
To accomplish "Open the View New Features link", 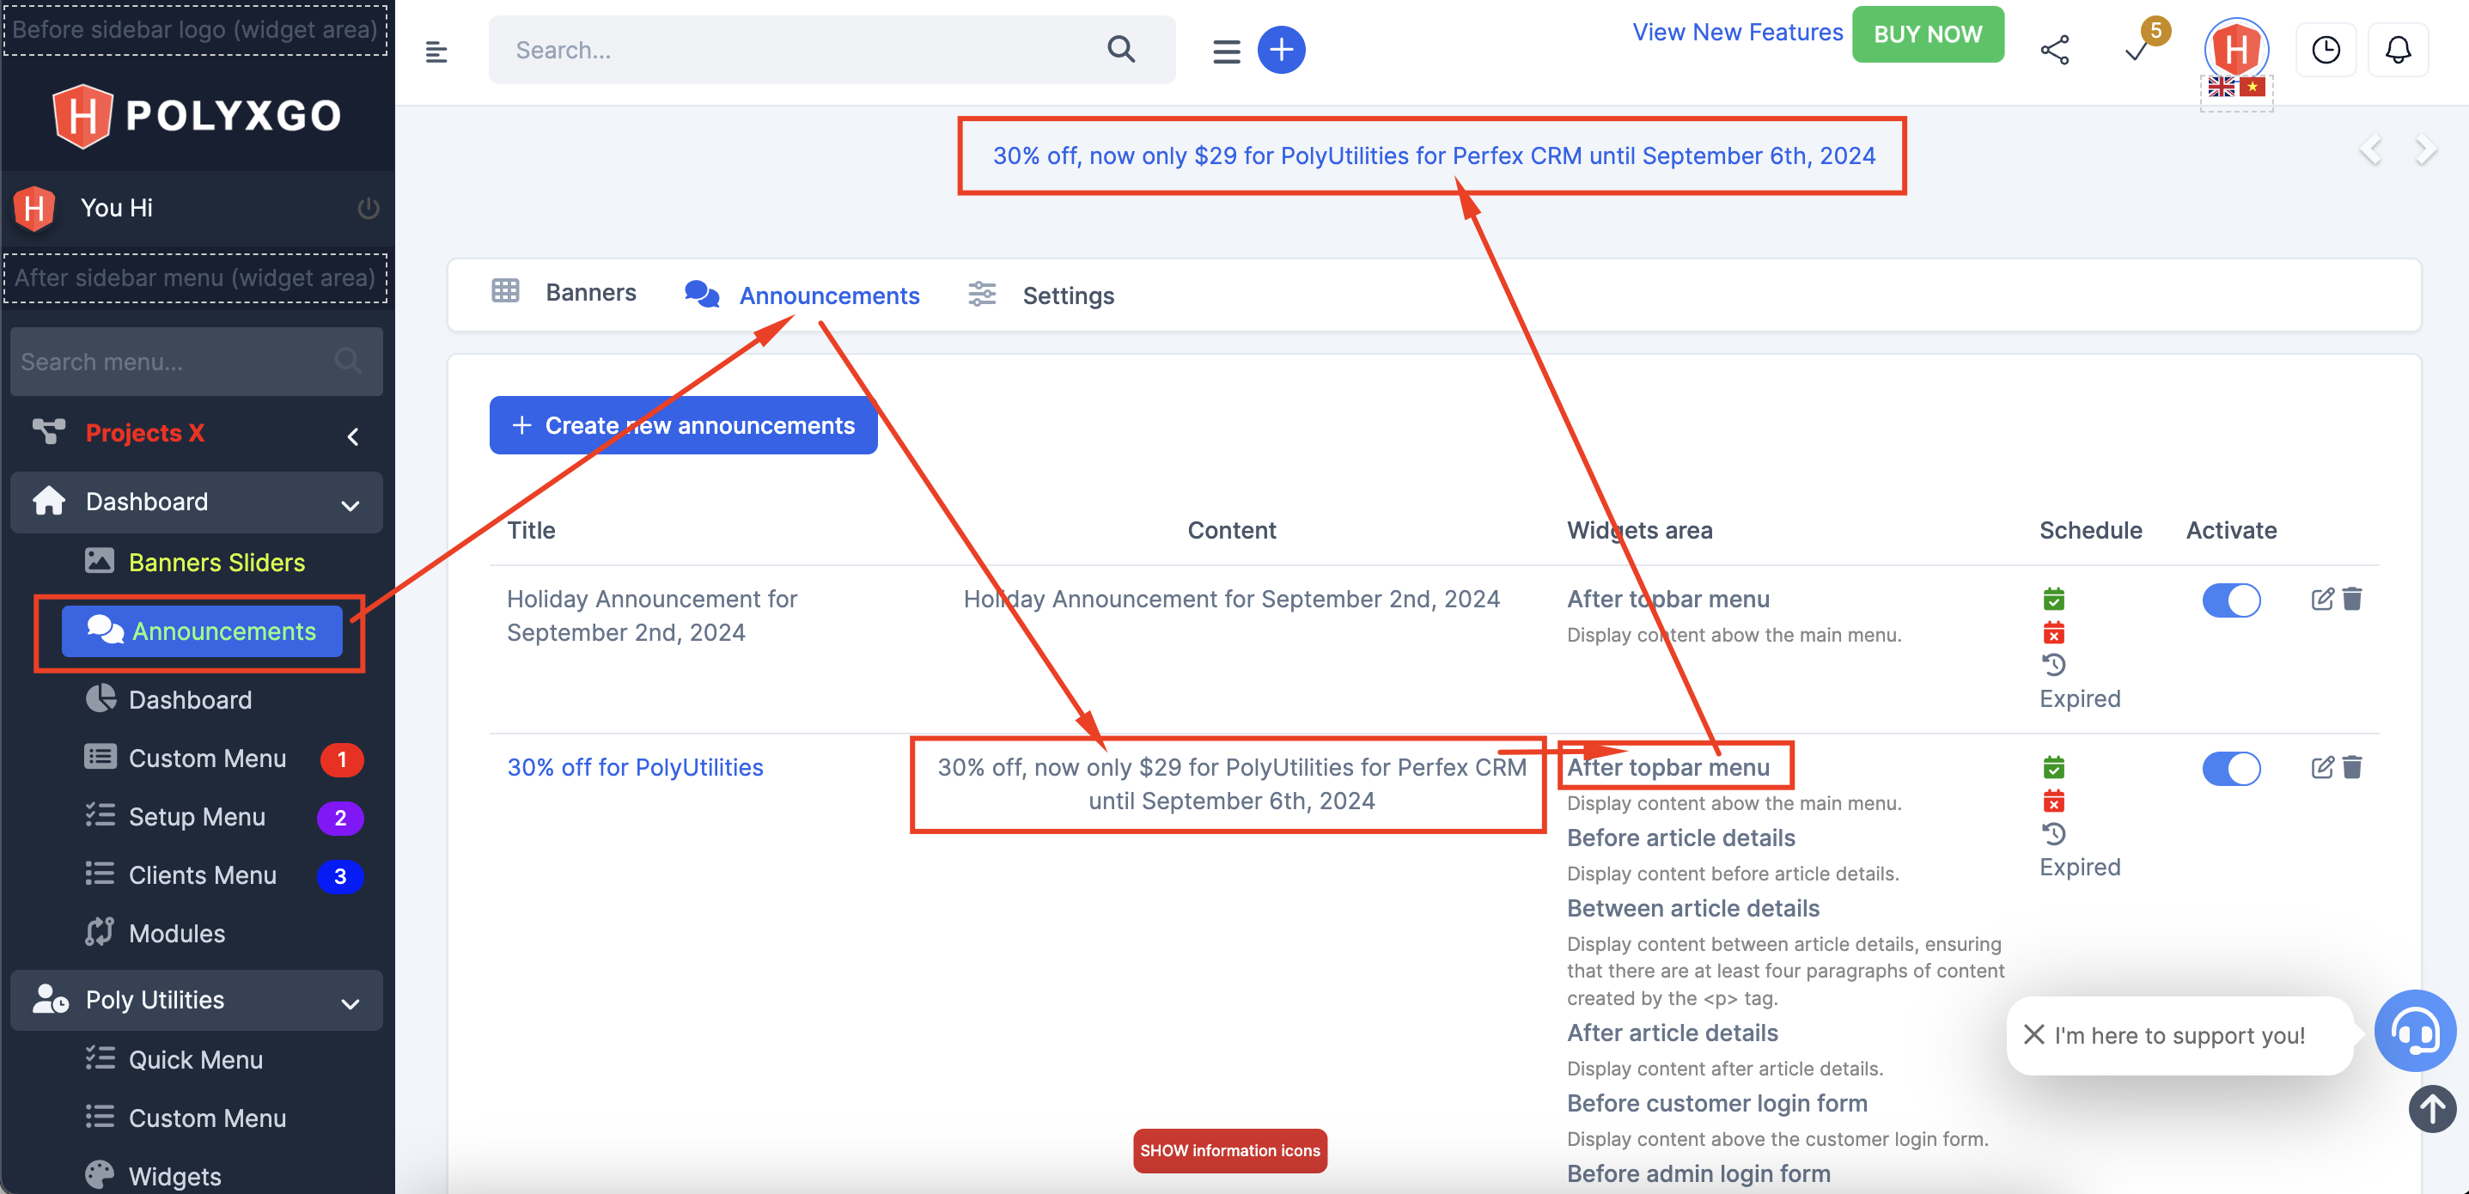I will [1736, 31].
